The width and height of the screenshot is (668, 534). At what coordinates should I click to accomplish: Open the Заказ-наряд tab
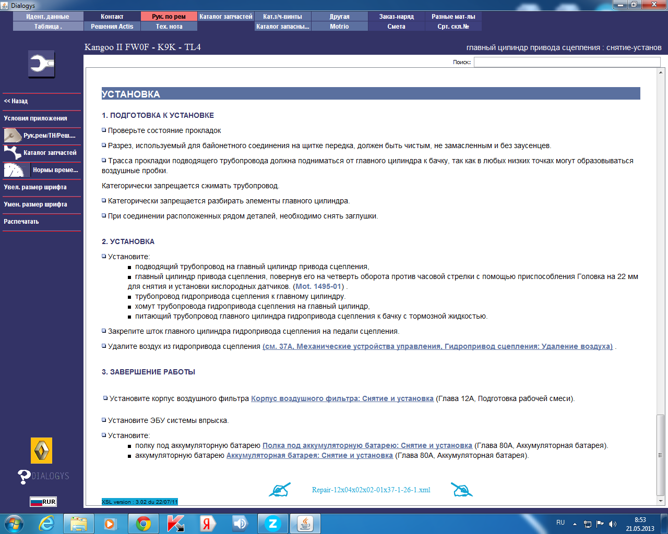click(396, 17)
